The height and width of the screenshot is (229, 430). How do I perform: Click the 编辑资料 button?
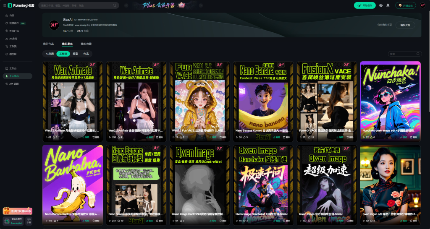405,25
